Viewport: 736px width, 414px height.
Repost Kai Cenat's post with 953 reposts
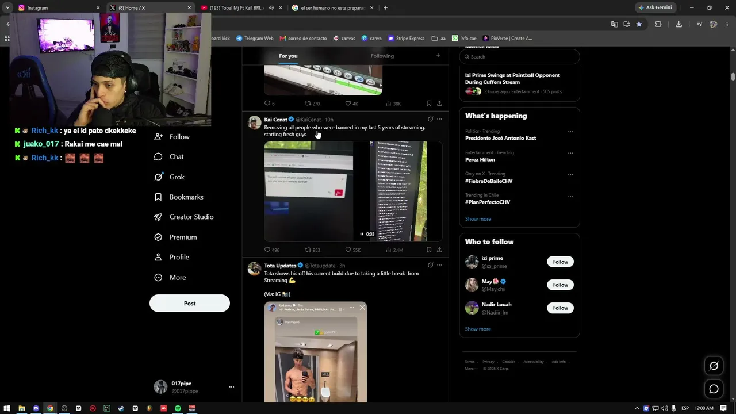pyautogui.click(x=312, y=250)
